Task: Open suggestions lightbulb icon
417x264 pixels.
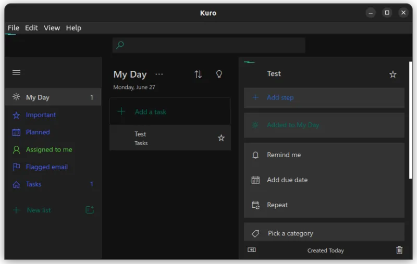Action: pyautogui.click(x=219, y=74)
